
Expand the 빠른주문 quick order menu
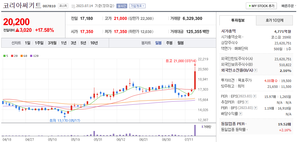point(289,6)
